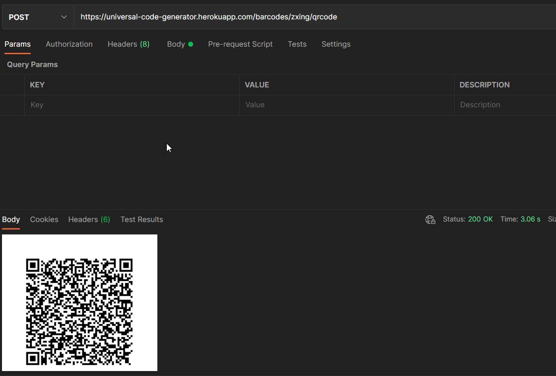The image size is (556, 376).
Task: Switch to the Tests tab
Action: (x=297, y=44)
